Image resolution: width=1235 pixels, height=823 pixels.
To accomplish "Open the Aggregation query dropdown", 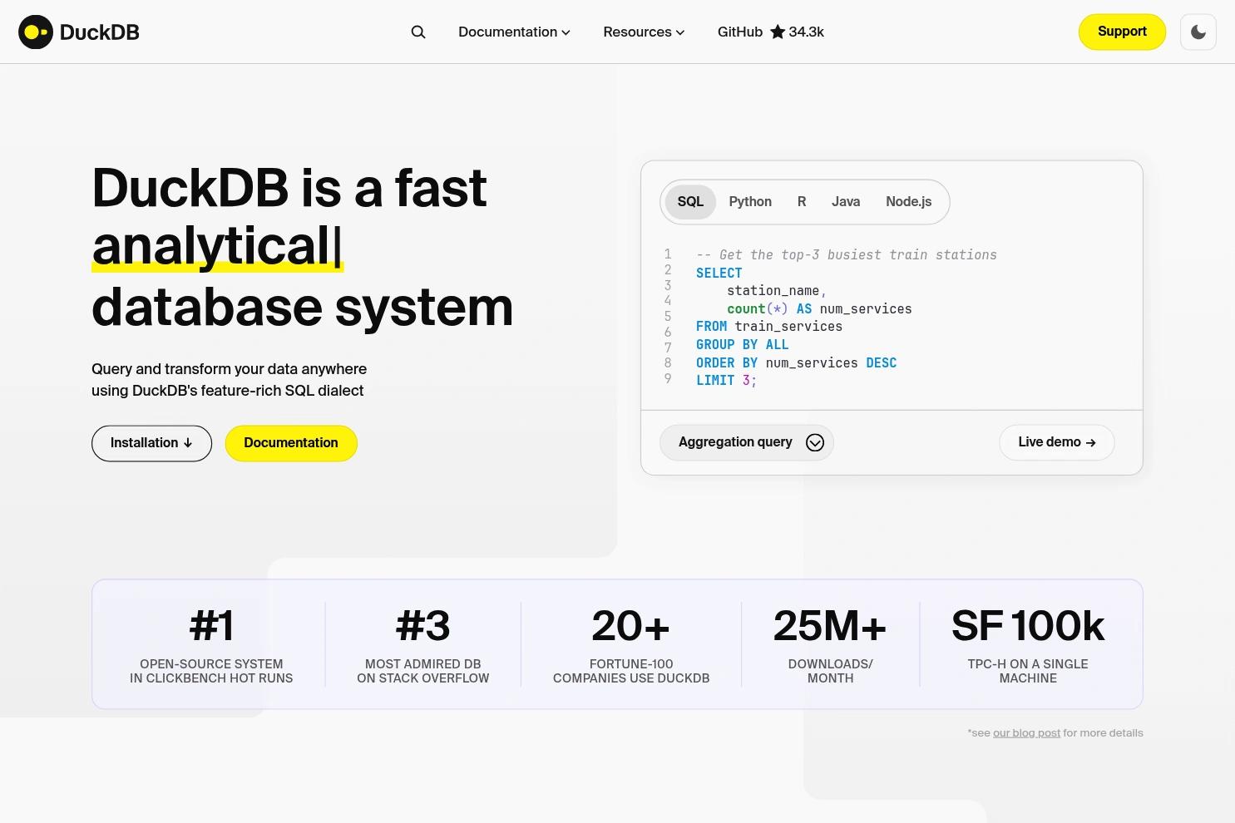I will coord(747,442).
